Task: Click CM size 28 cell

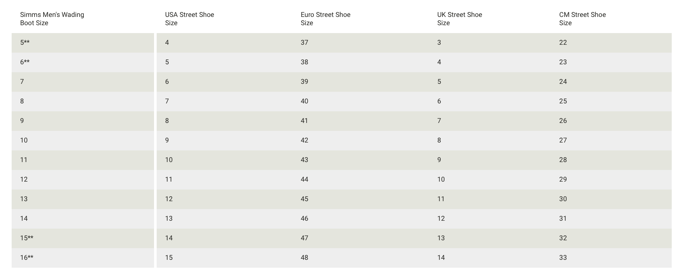Action: point(563,160)
